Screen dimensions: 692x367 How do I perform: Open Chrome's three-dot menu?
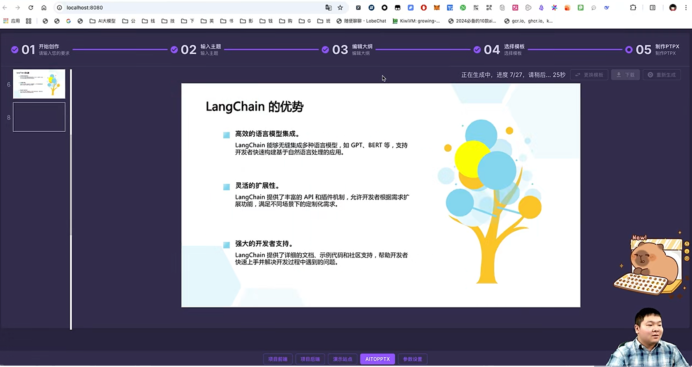pos(686,7)
